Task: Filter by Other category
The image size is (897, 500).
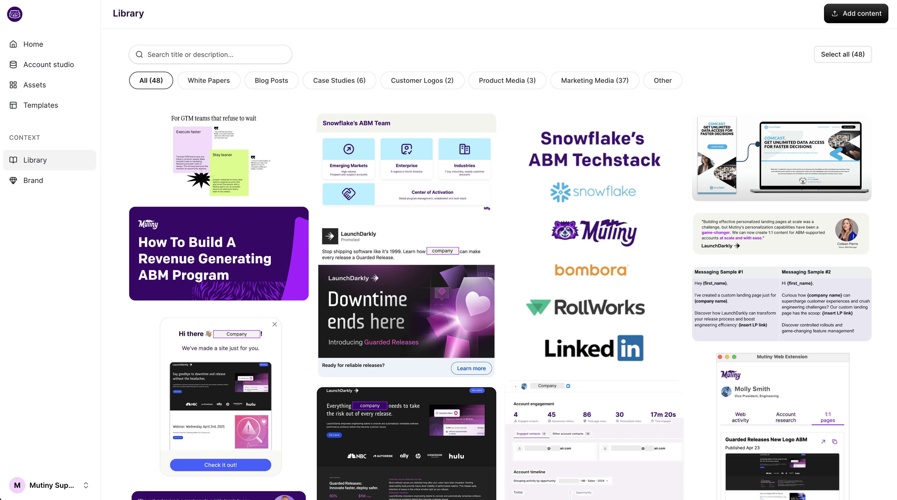Action: point(662,80)
